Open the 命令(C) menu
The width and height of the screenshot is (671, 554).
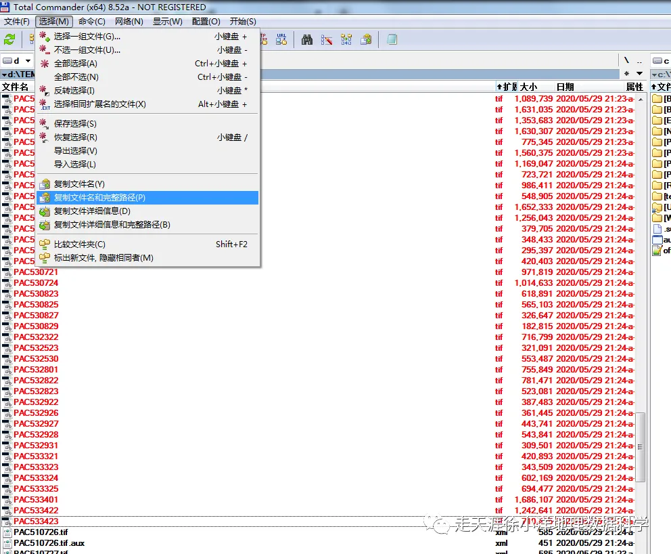click(91, 22)
